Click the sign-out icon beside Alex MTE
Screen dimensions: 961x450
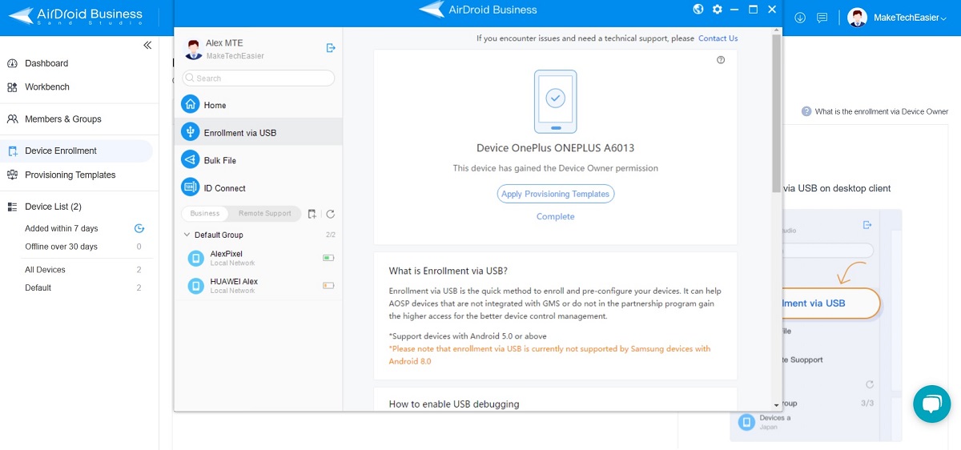pos(331,48)
